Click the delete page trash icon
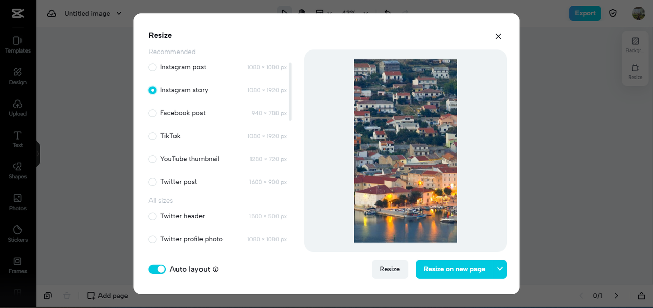This screenshot has height=308, width=653. click(x=66, y=296)
